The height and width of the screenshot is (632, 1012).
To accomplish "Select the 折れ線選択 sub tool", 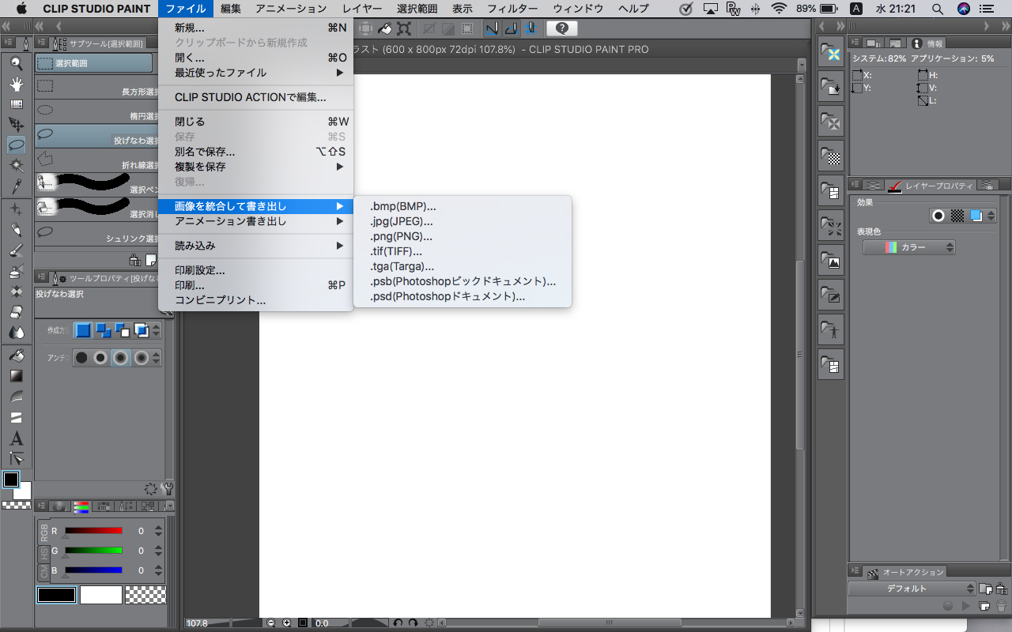I will point(97,160).
